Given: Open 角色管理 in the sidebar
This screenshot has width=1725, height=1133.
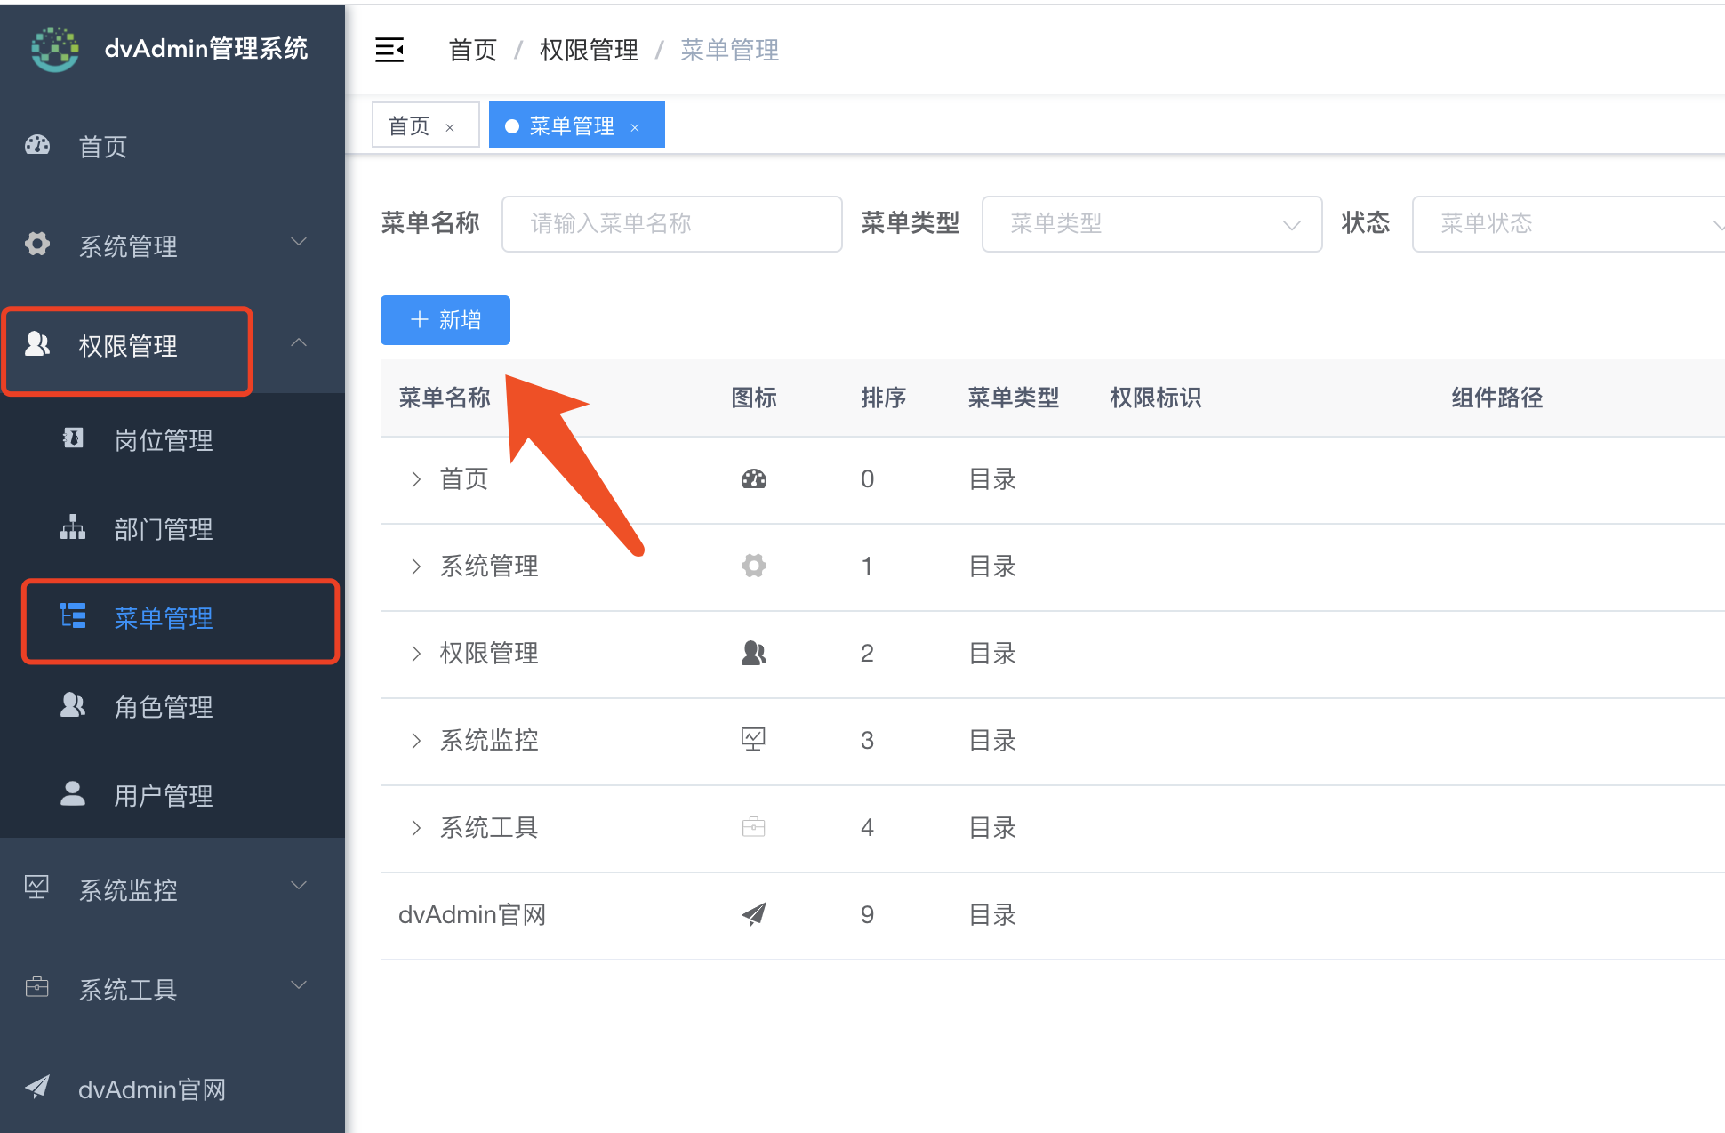Looking at the screenshot, I should pyautogui.click(x=164, y=707).
